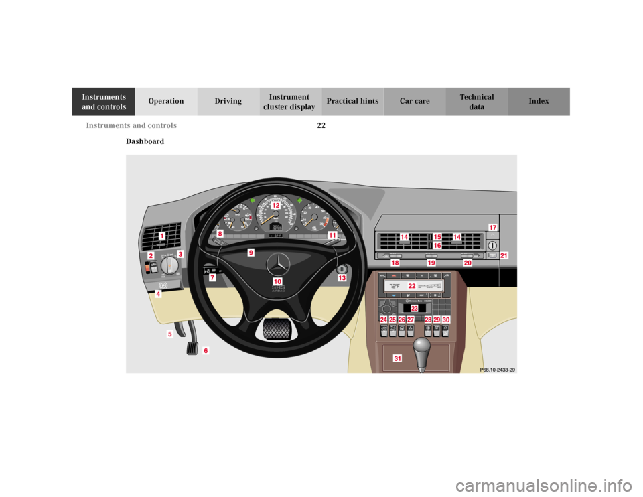
Task: Click callout number 10 below the star
Action: [x=277, y=281]
